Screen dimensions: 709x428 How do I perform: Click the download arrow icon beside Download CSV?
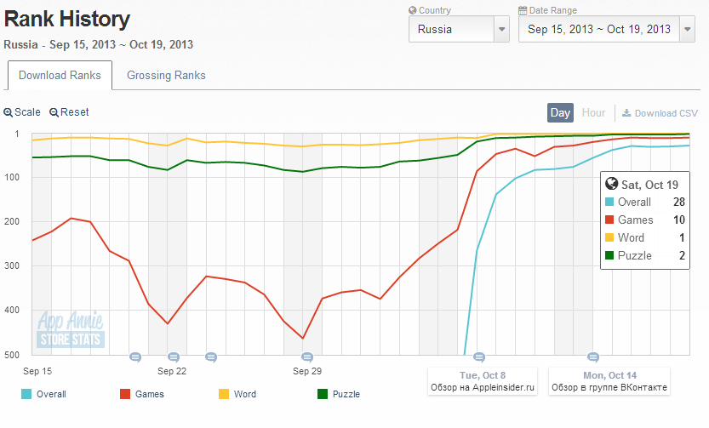pyautogui.click(x=626, y=113)
